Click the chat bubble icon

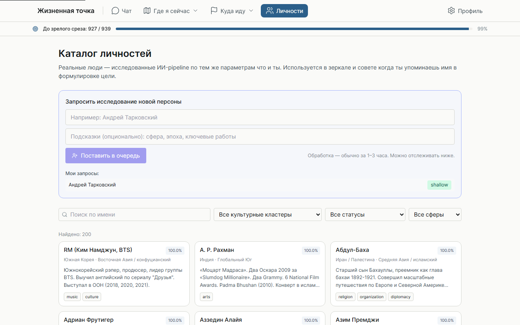coord(115,11)
